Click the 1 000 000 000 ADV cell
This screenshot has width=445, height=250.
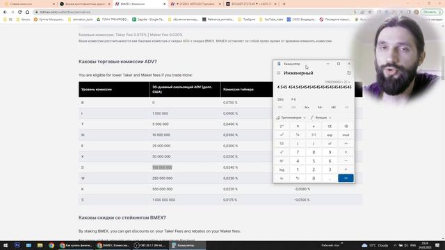tap(163, 200)
